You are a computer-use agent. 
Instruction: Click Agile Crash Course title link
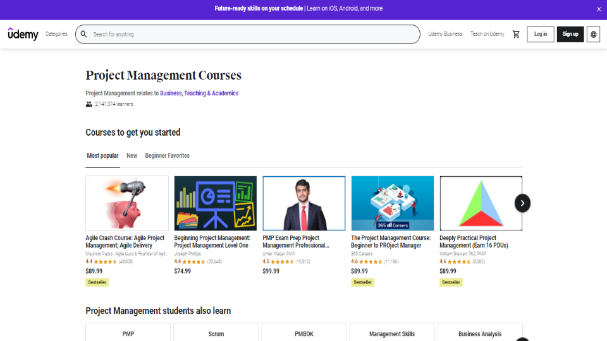(x=125, y=242)
